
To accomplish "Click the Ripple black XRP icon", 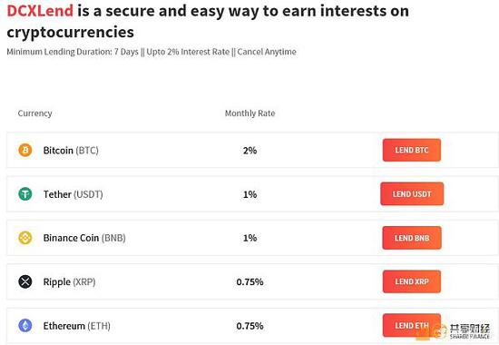I will pos(25,281).
